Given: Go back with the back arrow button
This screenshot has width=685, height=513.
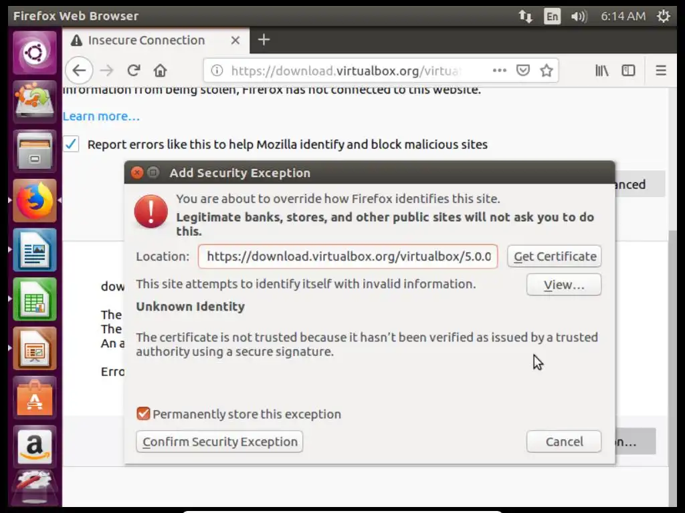Looking at the screenshot, I should (79, 70).
